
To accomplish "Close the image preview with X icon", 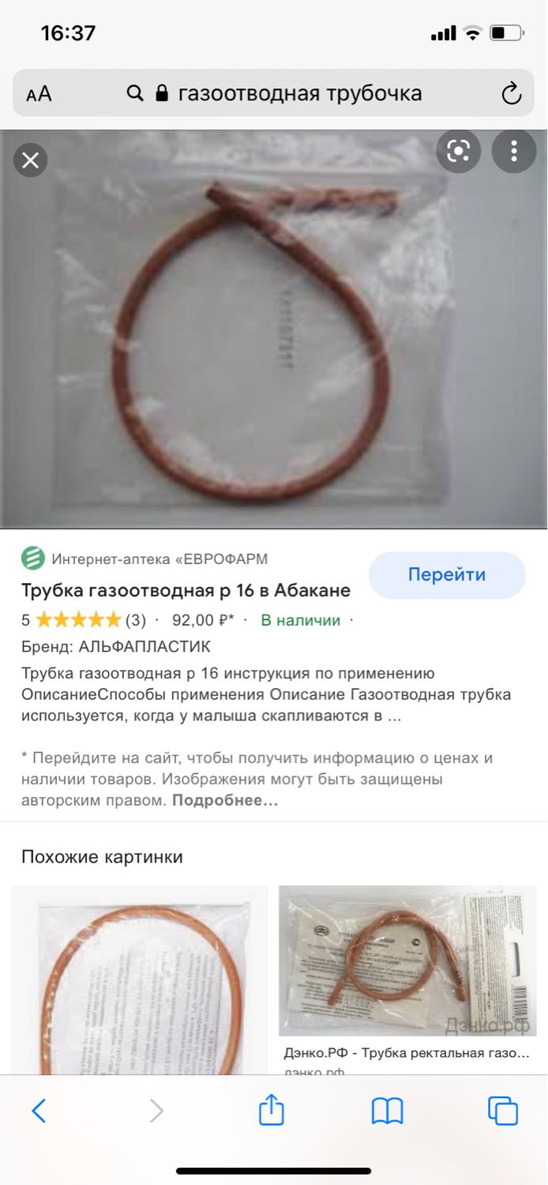I will (30, 160).
